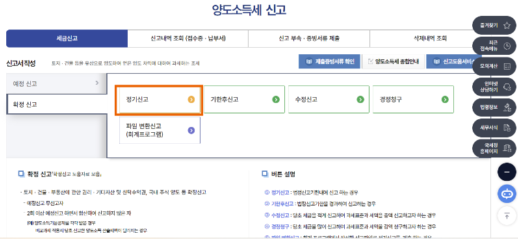
Task: Open the 즐겨찾기 star quick menu
Action: [x=494, y=25]
